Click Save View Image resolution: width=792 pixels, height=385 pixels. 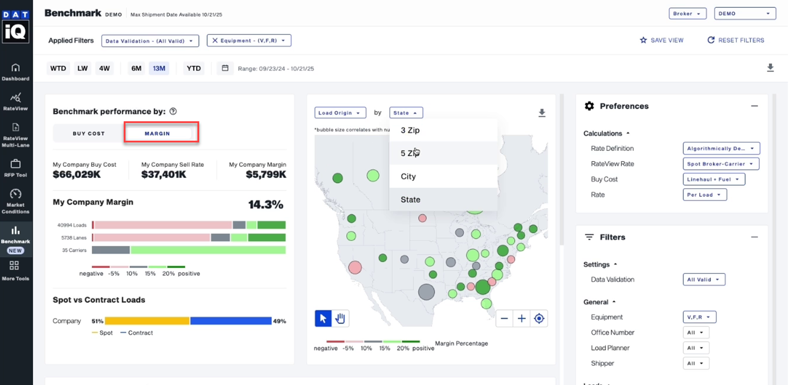pos(662,40)
